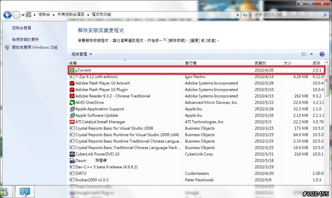Click the refresh button beside address bar

coord(245,15)
